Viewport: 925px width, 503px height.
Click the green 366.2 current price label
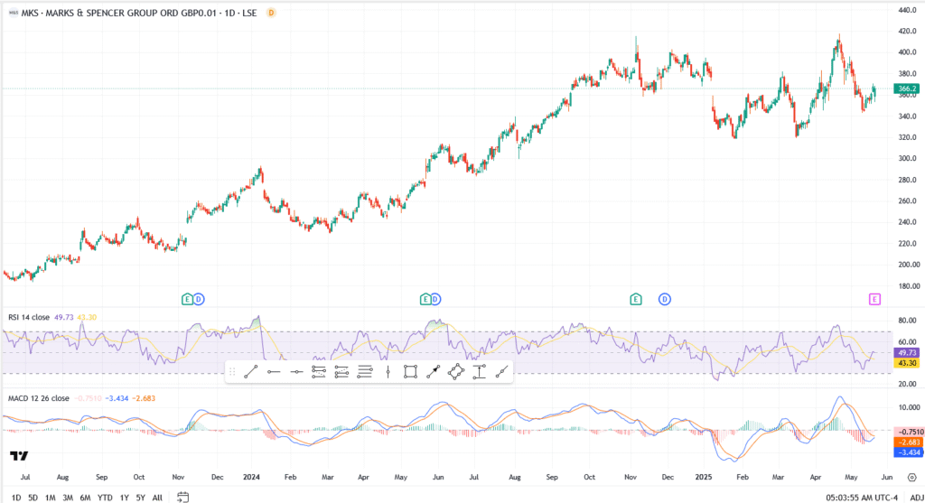tap(906, 88)
